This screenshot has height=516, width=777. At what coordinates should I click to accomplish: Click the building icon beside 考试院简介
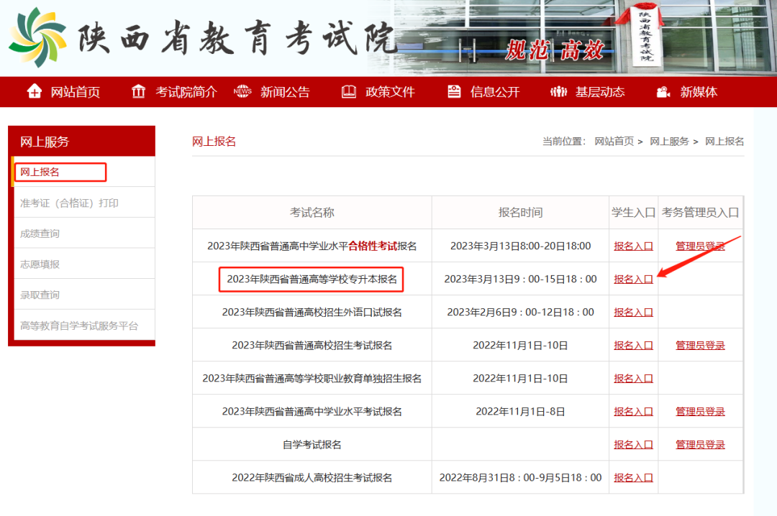coord(138,91)
